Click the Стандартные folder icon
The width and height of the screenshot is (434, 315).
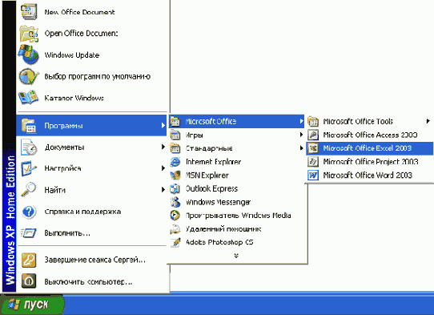(175, 148)
